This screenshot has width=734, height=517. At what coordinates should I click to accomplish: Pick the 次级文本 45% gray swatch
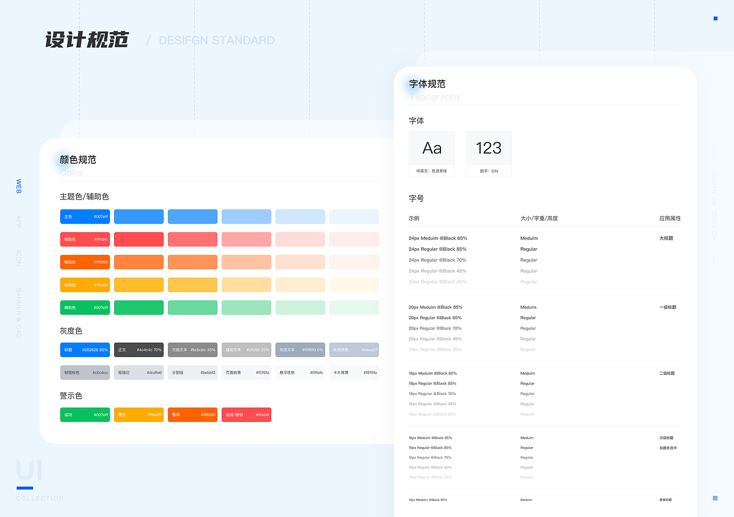coord(193,350)
